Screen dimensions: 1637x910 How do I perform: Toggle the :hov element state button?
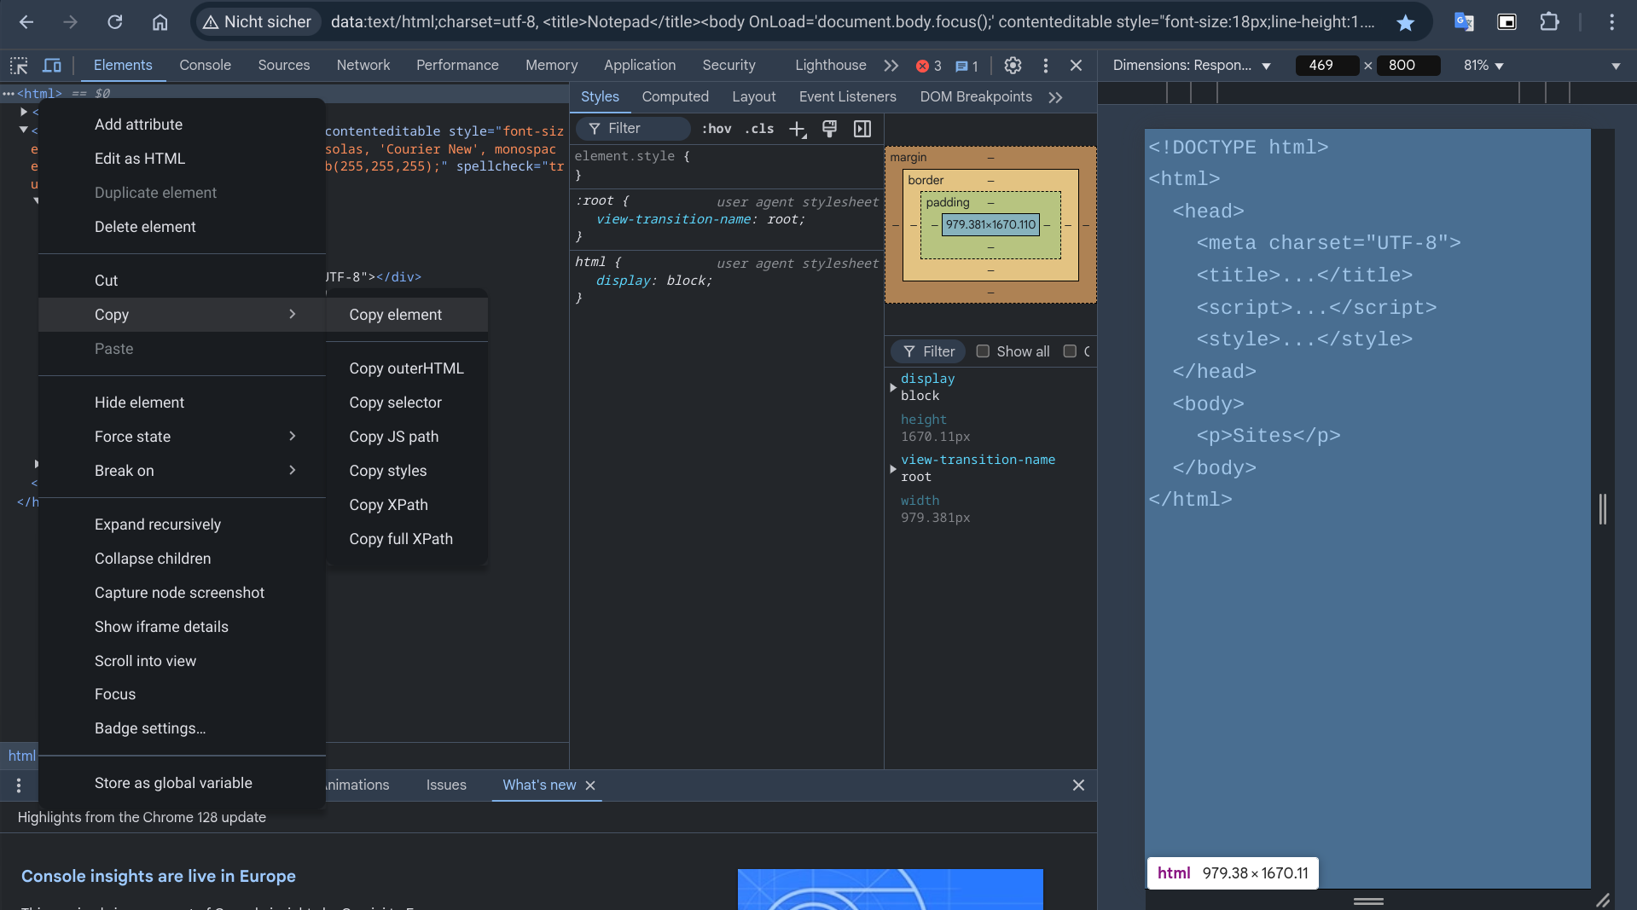pyautogui.click(x=717, y=129)
